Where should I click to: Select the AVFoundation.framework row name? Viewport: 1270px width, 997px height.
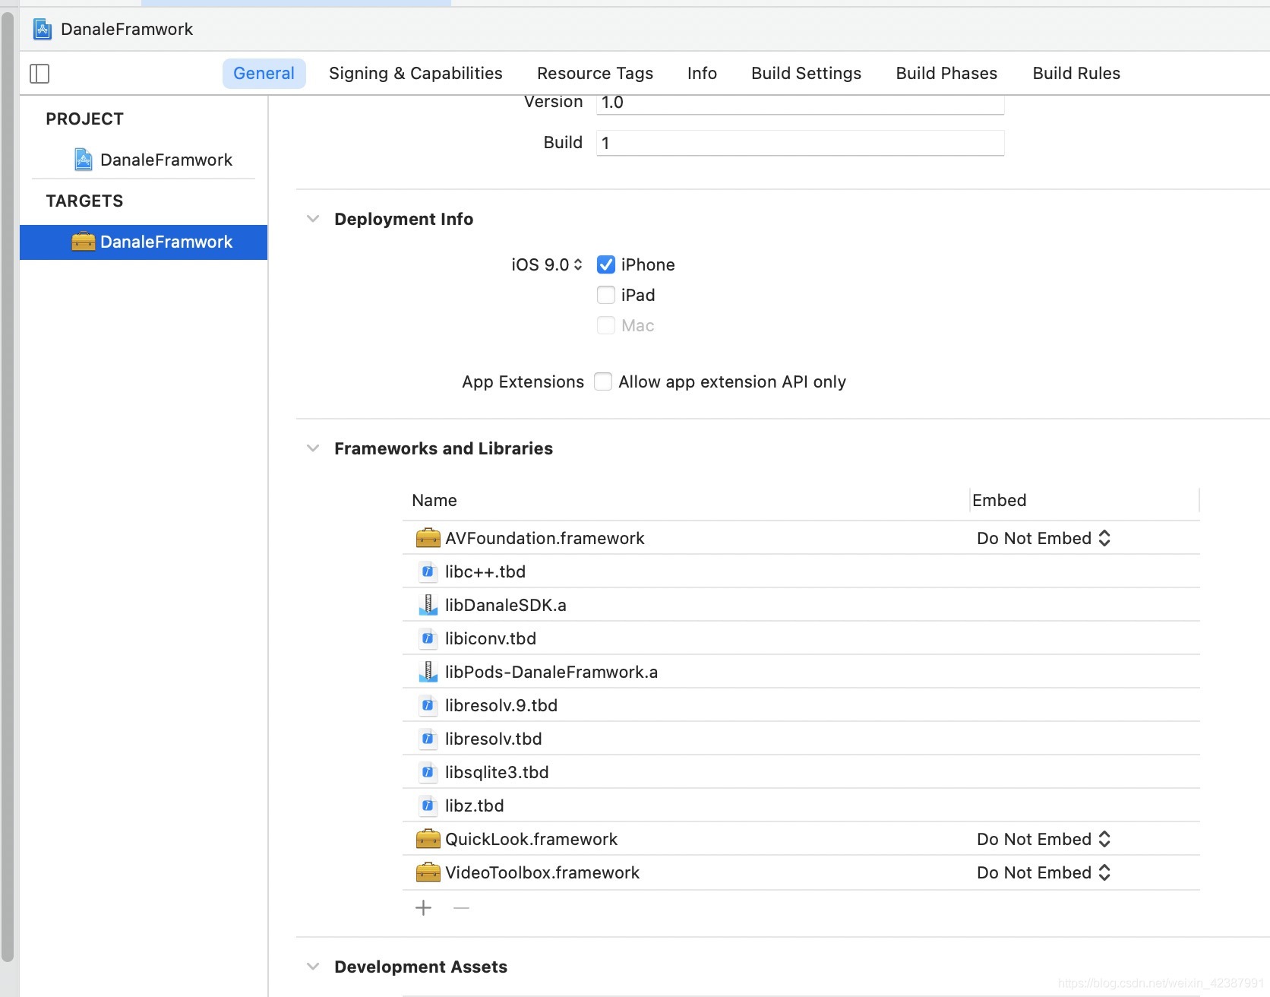[545, 538]
